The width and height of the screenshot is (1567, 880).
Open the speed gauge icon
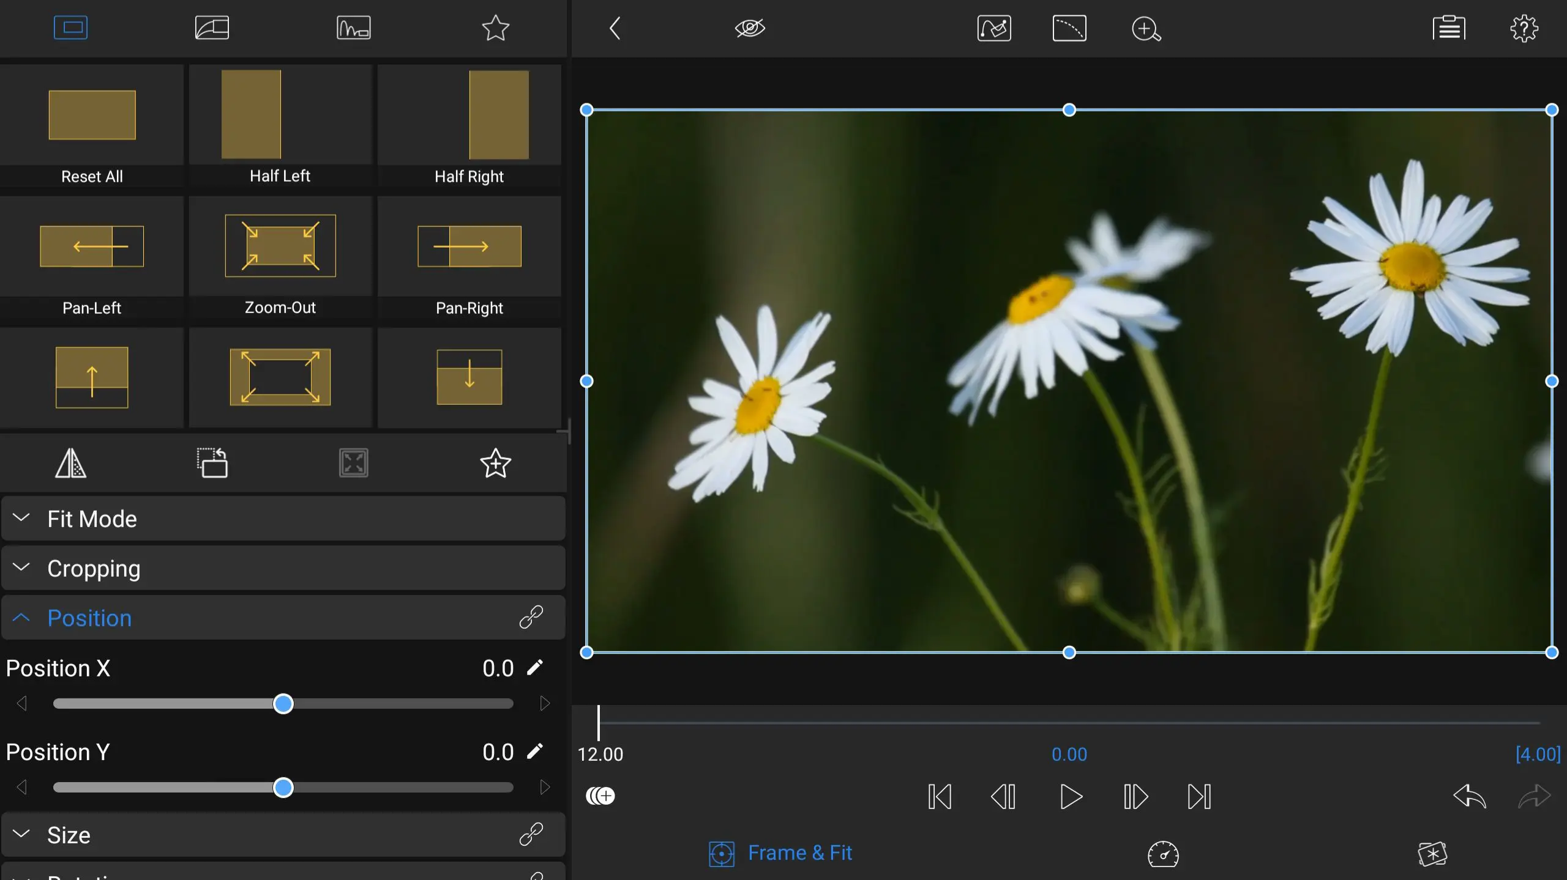(x=1163, y=854)
